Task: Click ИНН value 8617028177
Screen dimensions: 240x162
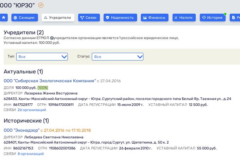Action: point(23,105)
